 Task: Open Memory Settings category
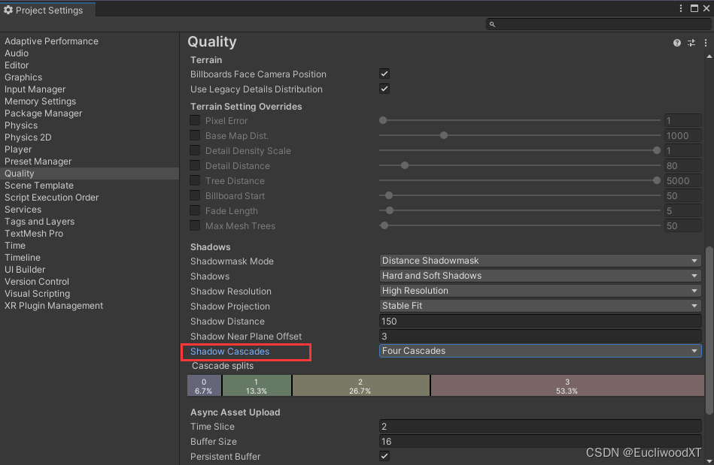click(40, 101)
